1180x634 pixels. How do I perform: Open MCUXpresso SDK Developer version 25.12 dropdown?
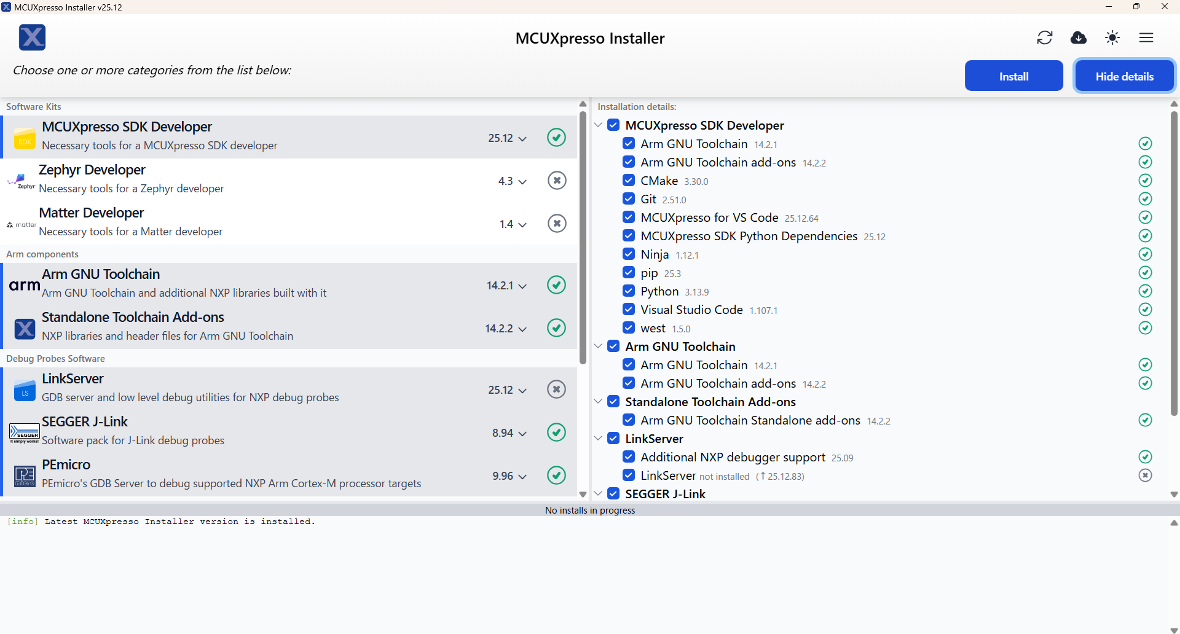508,138
